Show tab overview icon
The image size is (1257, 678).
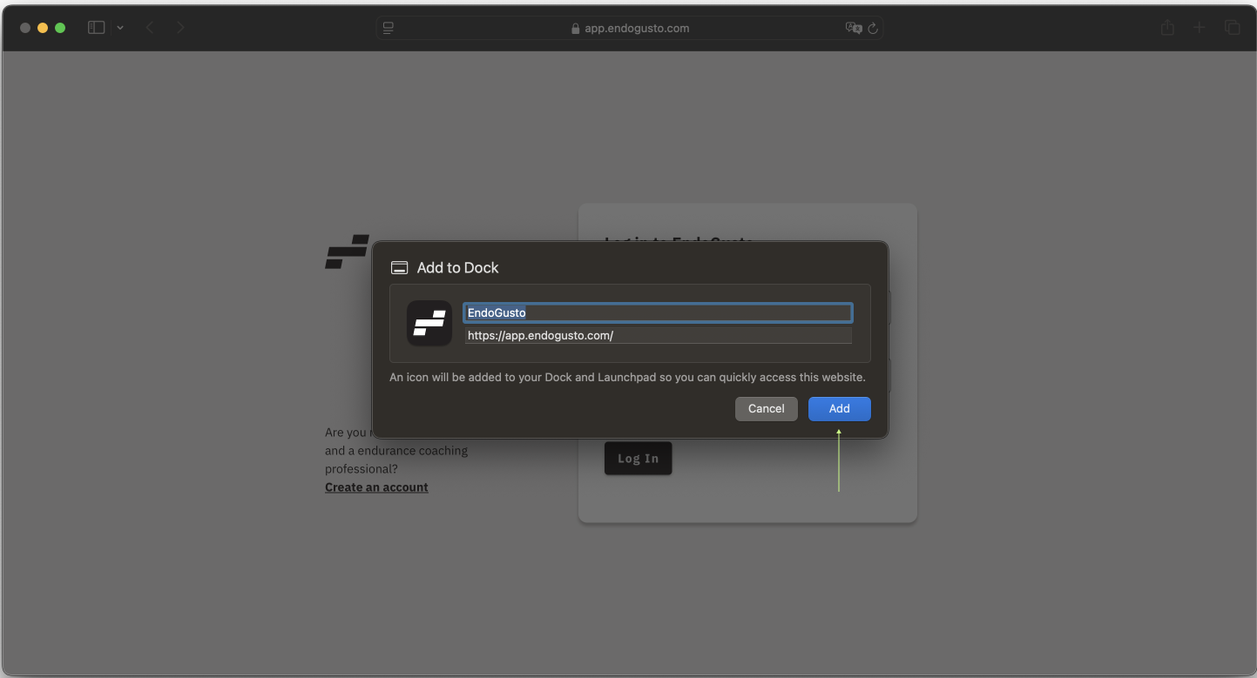[x=1232, y=28]
